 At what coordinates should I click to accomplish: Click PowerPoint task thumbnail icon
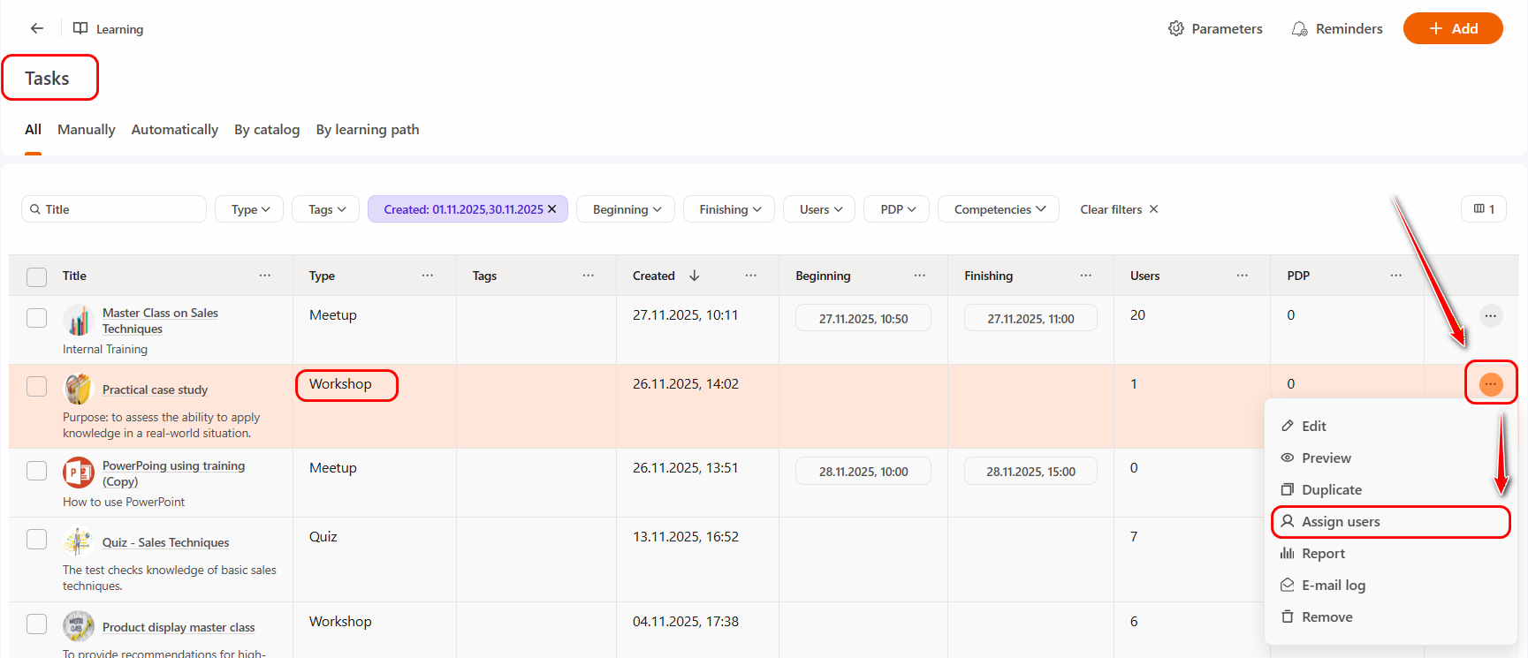[x=79, y=473]
